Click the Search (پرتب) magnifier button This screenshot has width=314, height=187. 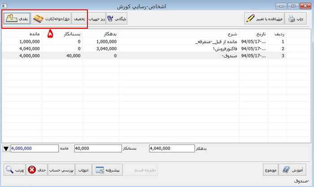click(x=15, y=170)
